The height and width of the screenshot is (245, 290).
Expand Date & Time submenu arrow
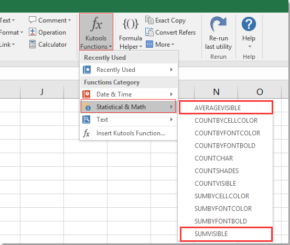[171, 94]
